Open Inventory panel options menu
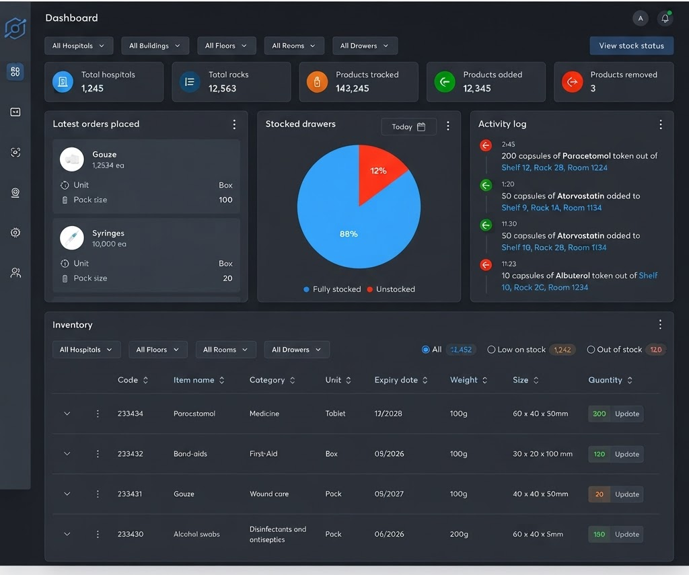The width and height of the screenshot is (689, 575). (x=660, y=325)
